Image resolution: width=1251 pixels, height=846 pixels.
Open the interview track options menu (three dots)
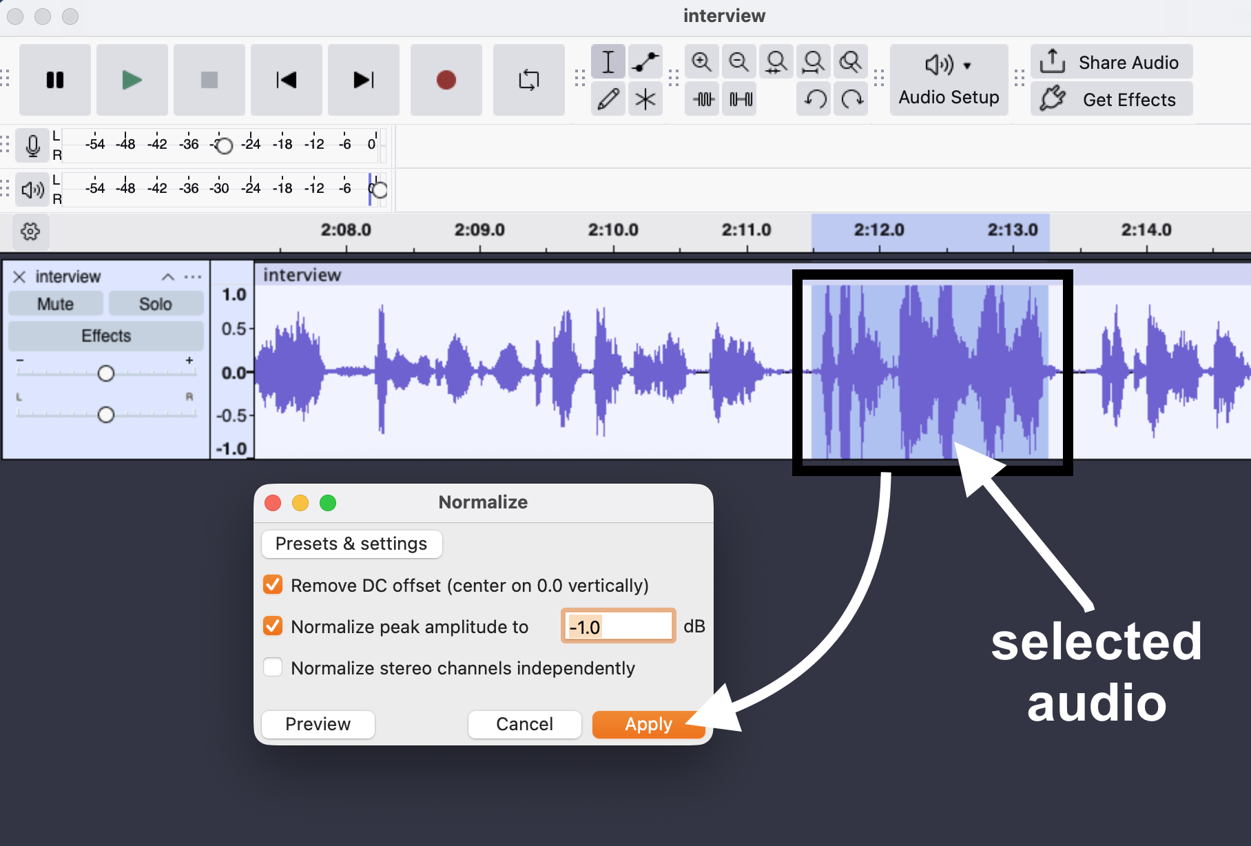click(193, 277)
